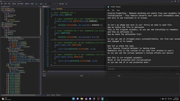Click the OneDrive cloud tray icon
Screen dimensions: 180x101
point(163,99)
